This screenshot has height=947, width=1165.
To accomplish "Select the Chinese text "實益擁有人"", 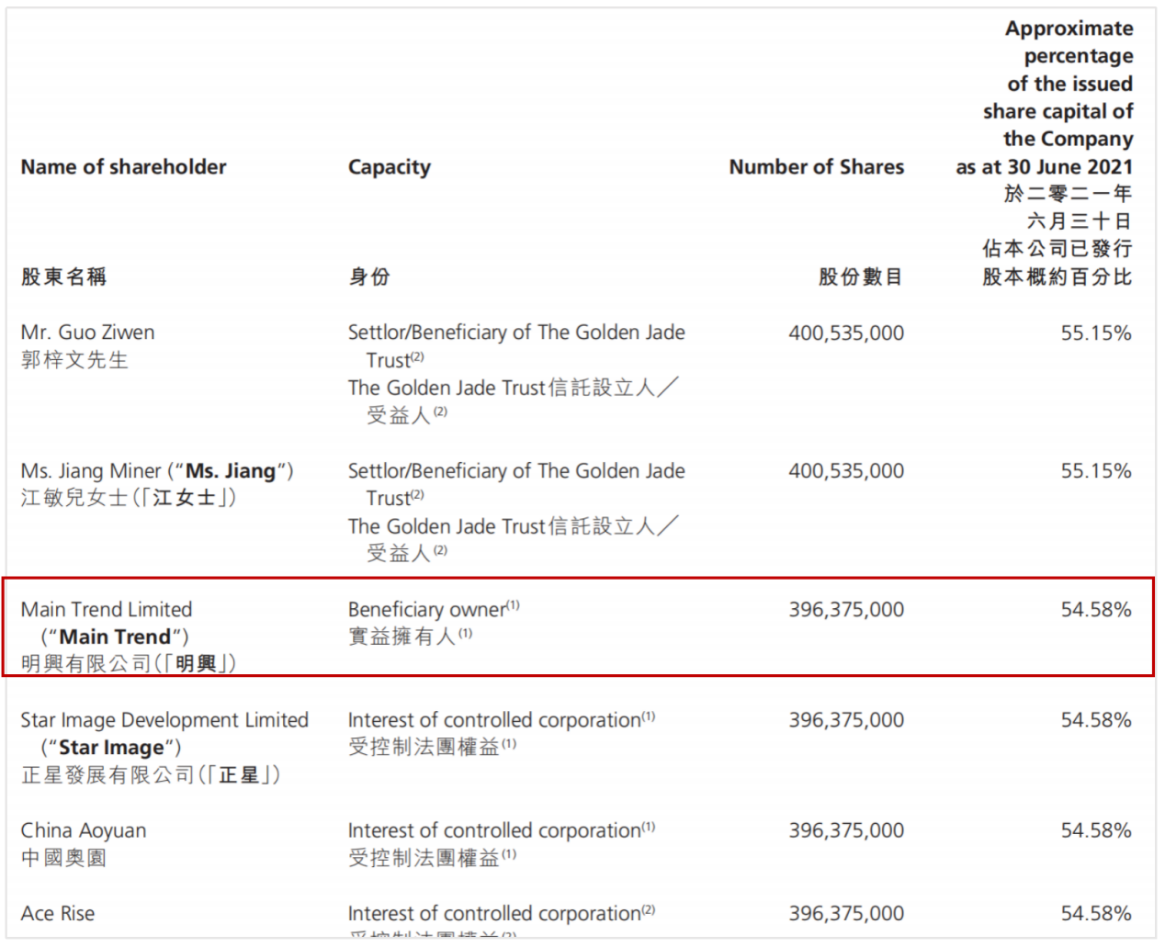I will click(x=402, y=636).
